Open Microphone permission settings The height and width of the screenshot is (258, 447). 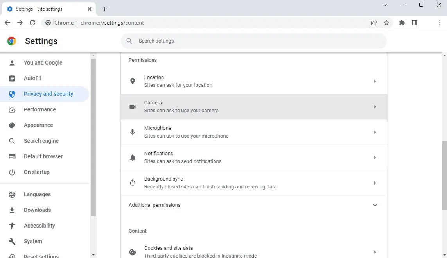click(253, 132)
